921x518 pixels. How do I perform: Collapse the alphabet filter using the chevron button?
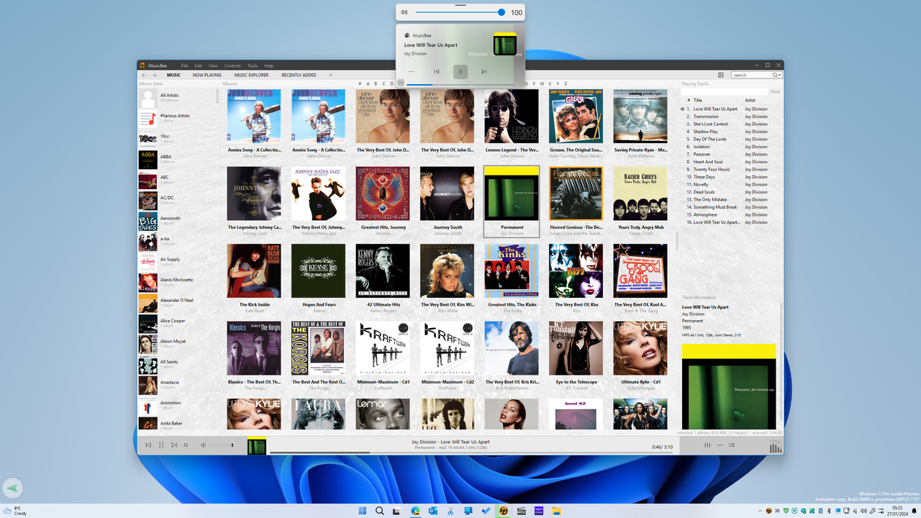tap(401, 83)
